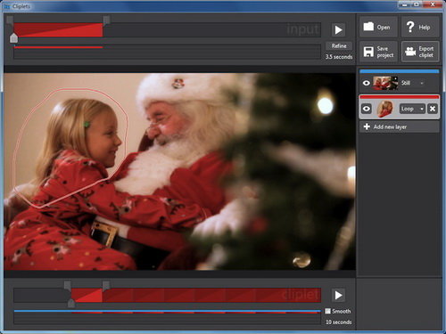
Task: Open the Still layer type dropdown arrow
Action: (x=422, y=83)
